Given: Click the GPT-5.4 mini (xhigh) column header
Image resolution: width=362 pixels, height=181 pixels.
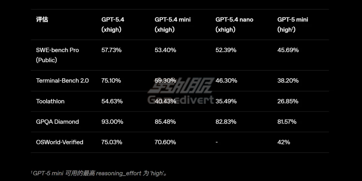Looking at the screenshot, I should [173, 25].
